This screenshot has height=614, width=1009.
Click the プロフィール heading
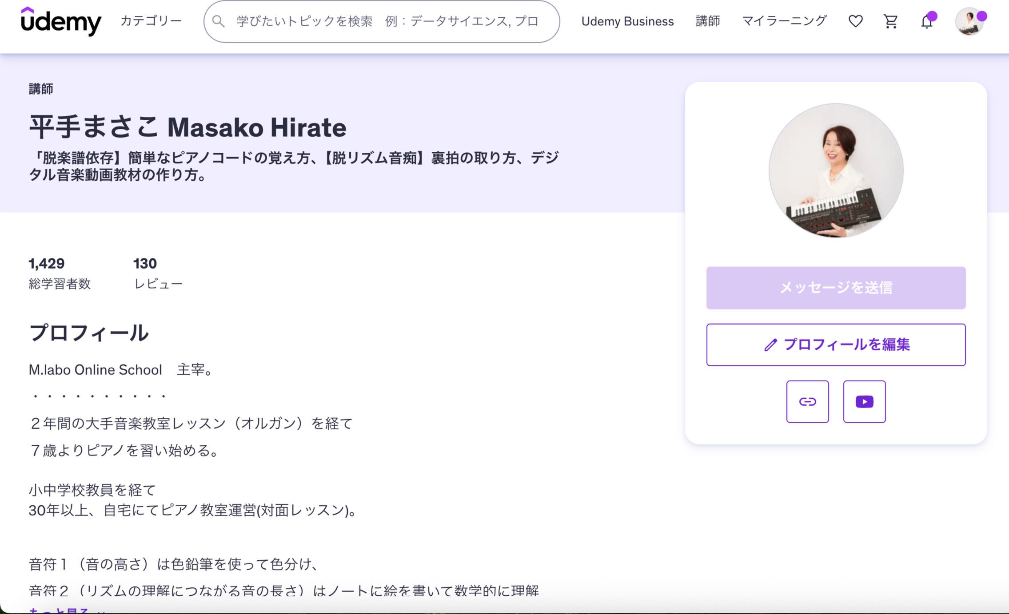88,333
